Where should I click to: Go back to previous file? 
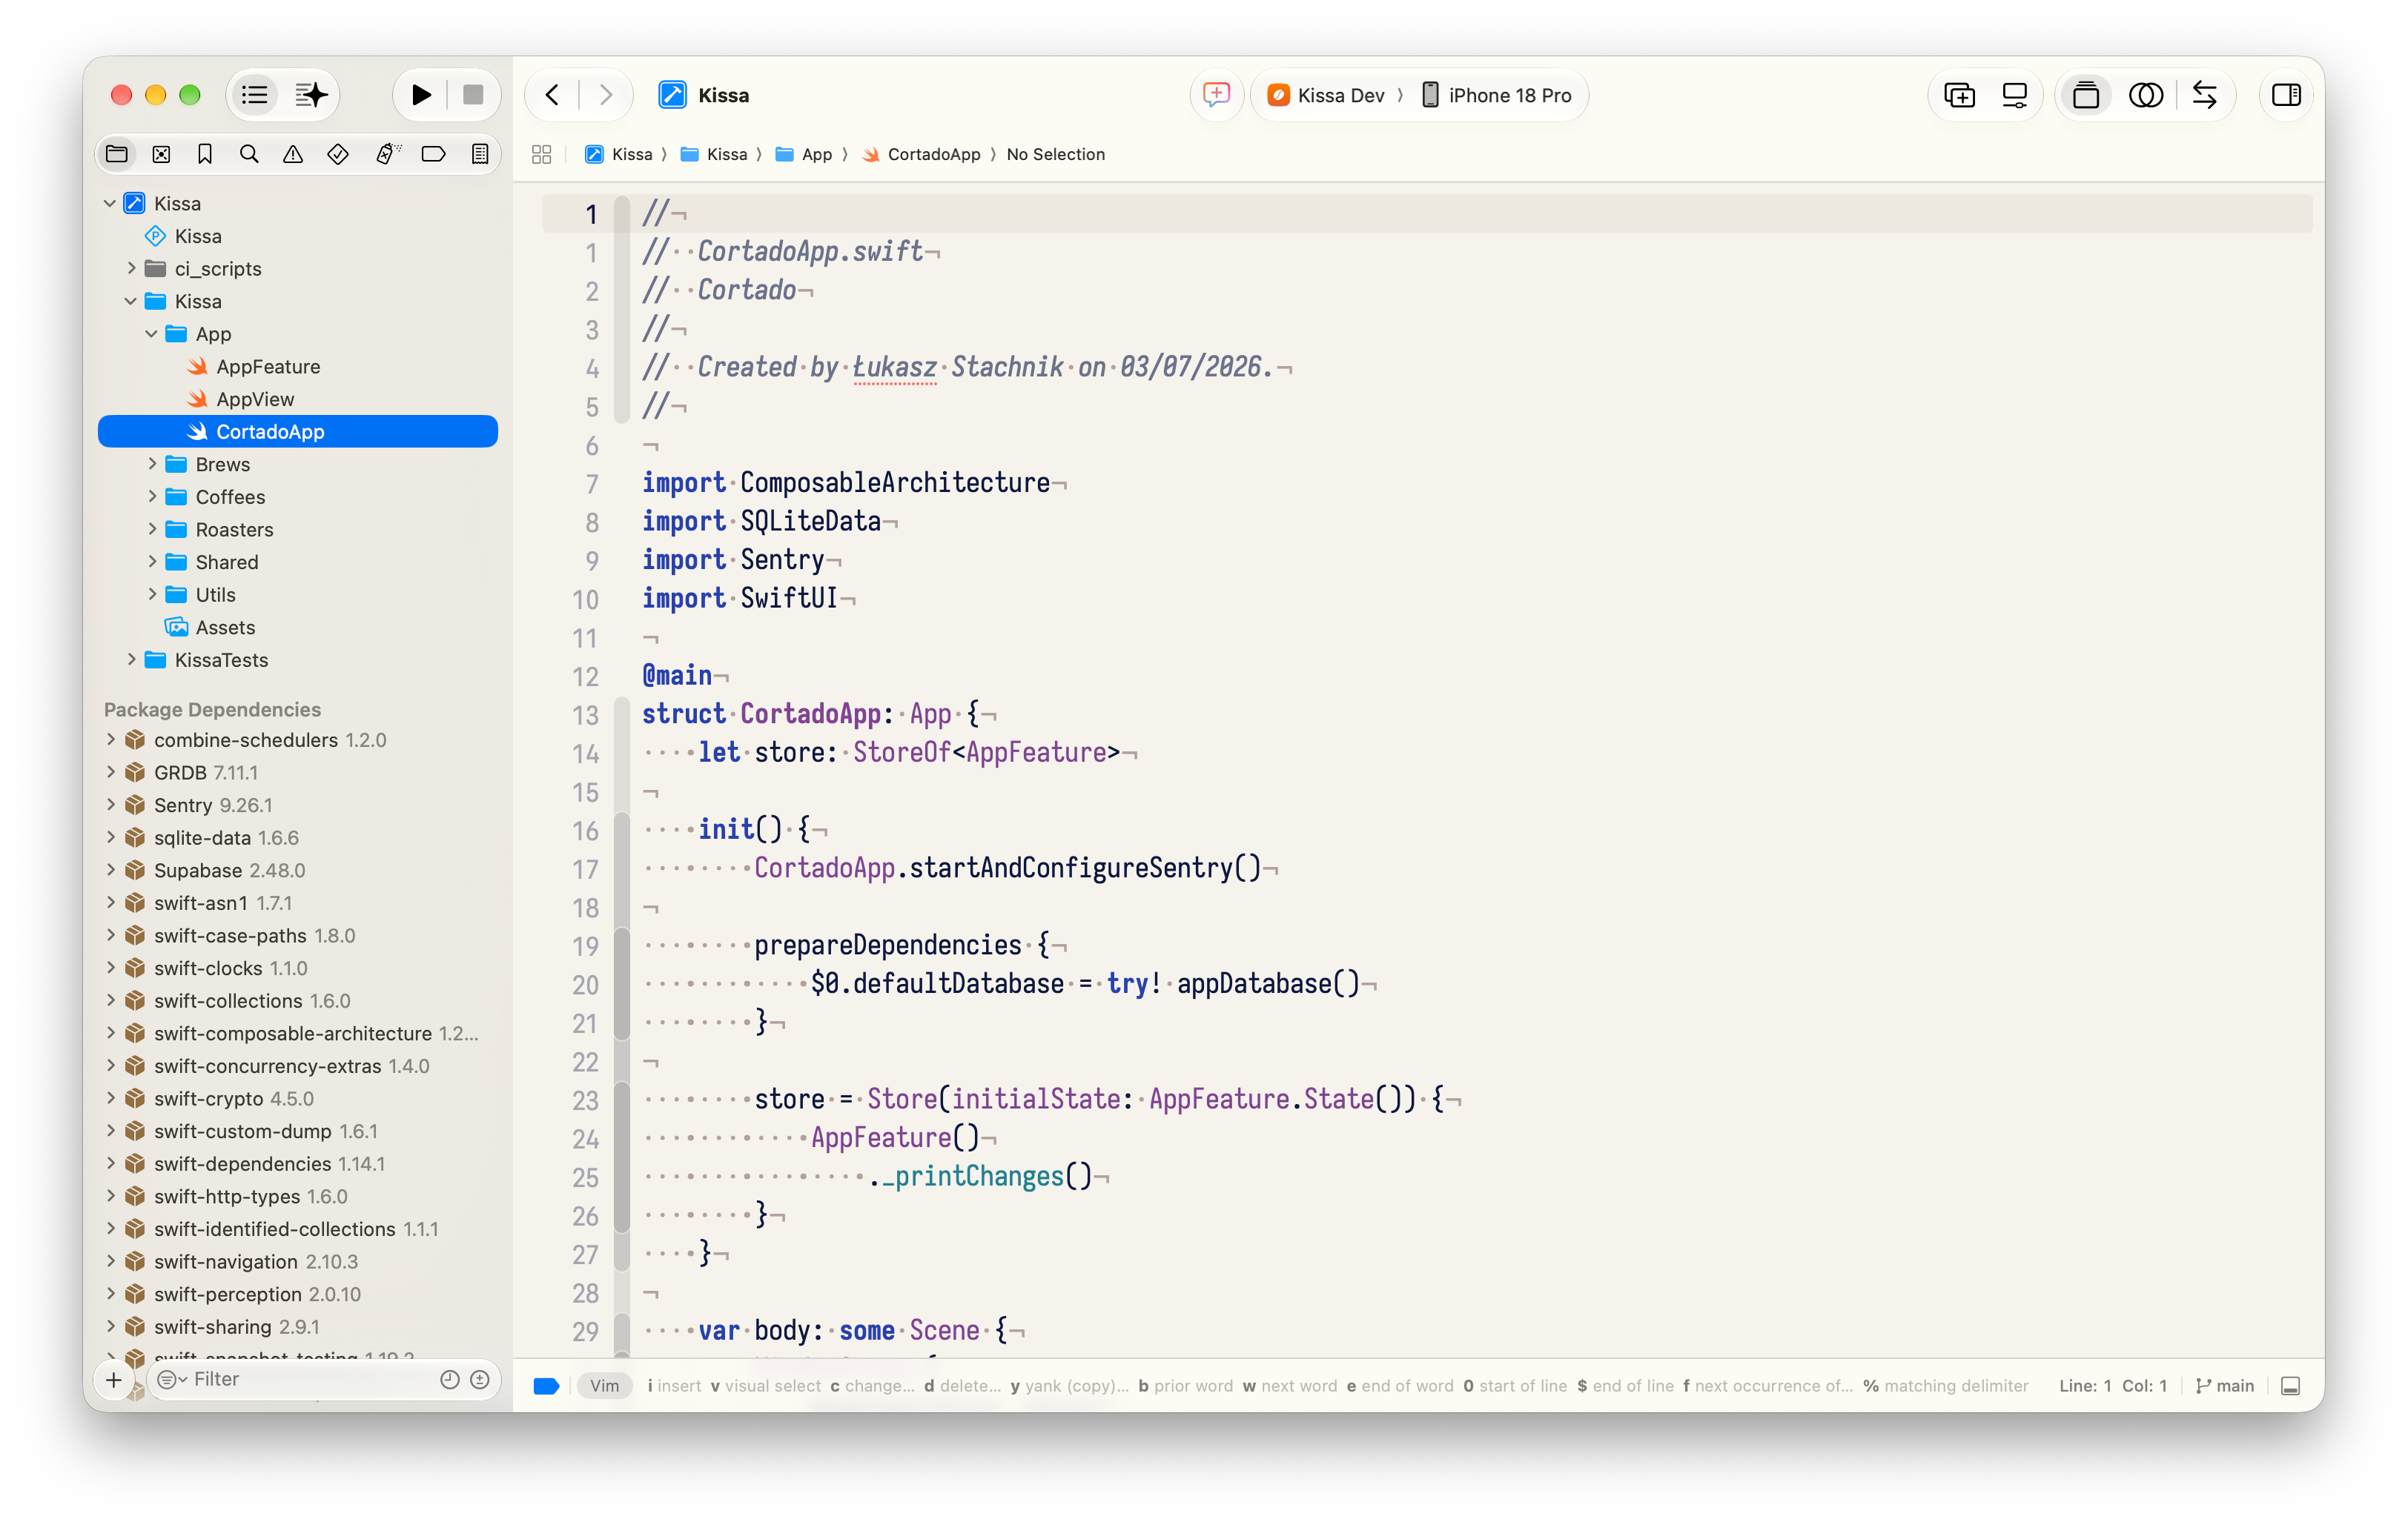553,95
